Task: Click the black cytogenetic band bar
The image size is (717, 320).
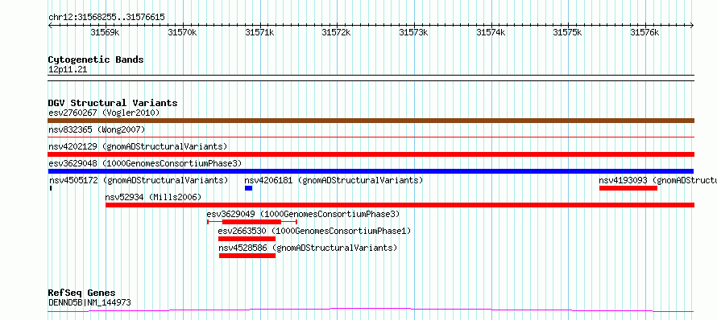Action: pos(371,78)
